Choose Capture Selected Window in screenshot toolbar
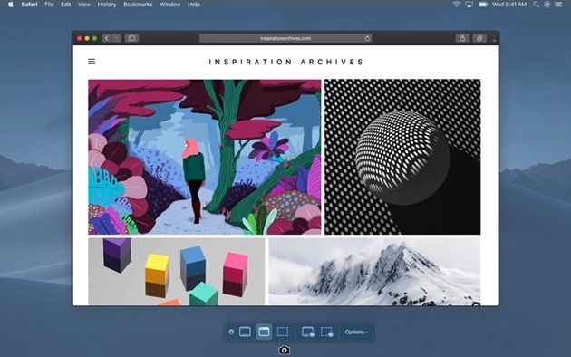This screenshot has height=357, width=571. (264, 332)
